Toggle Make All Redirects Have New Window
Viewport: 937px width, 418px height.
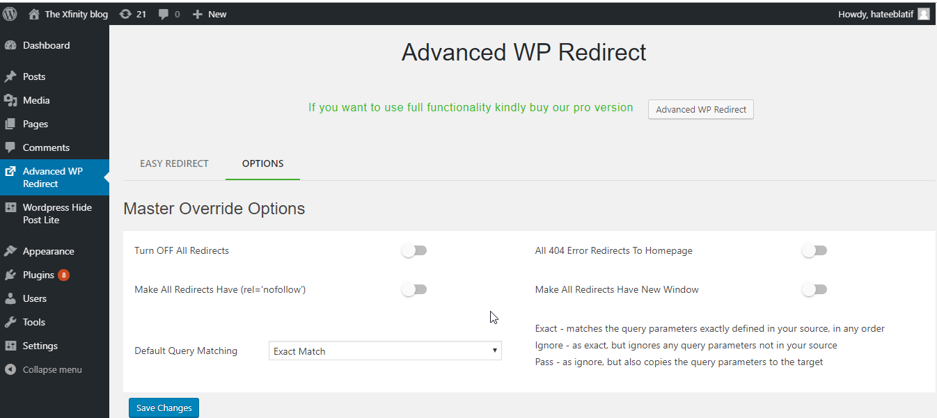tap(814, 289)
